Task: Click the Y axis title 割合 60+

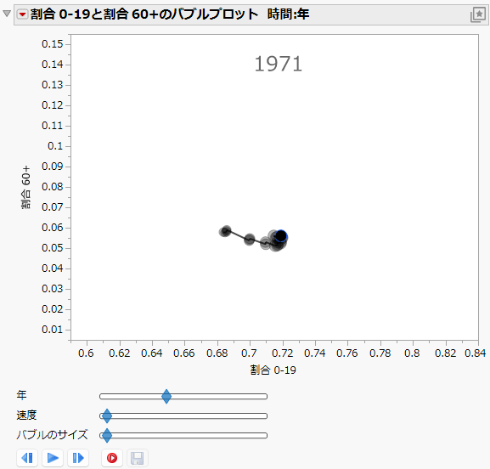Action: 26,187
